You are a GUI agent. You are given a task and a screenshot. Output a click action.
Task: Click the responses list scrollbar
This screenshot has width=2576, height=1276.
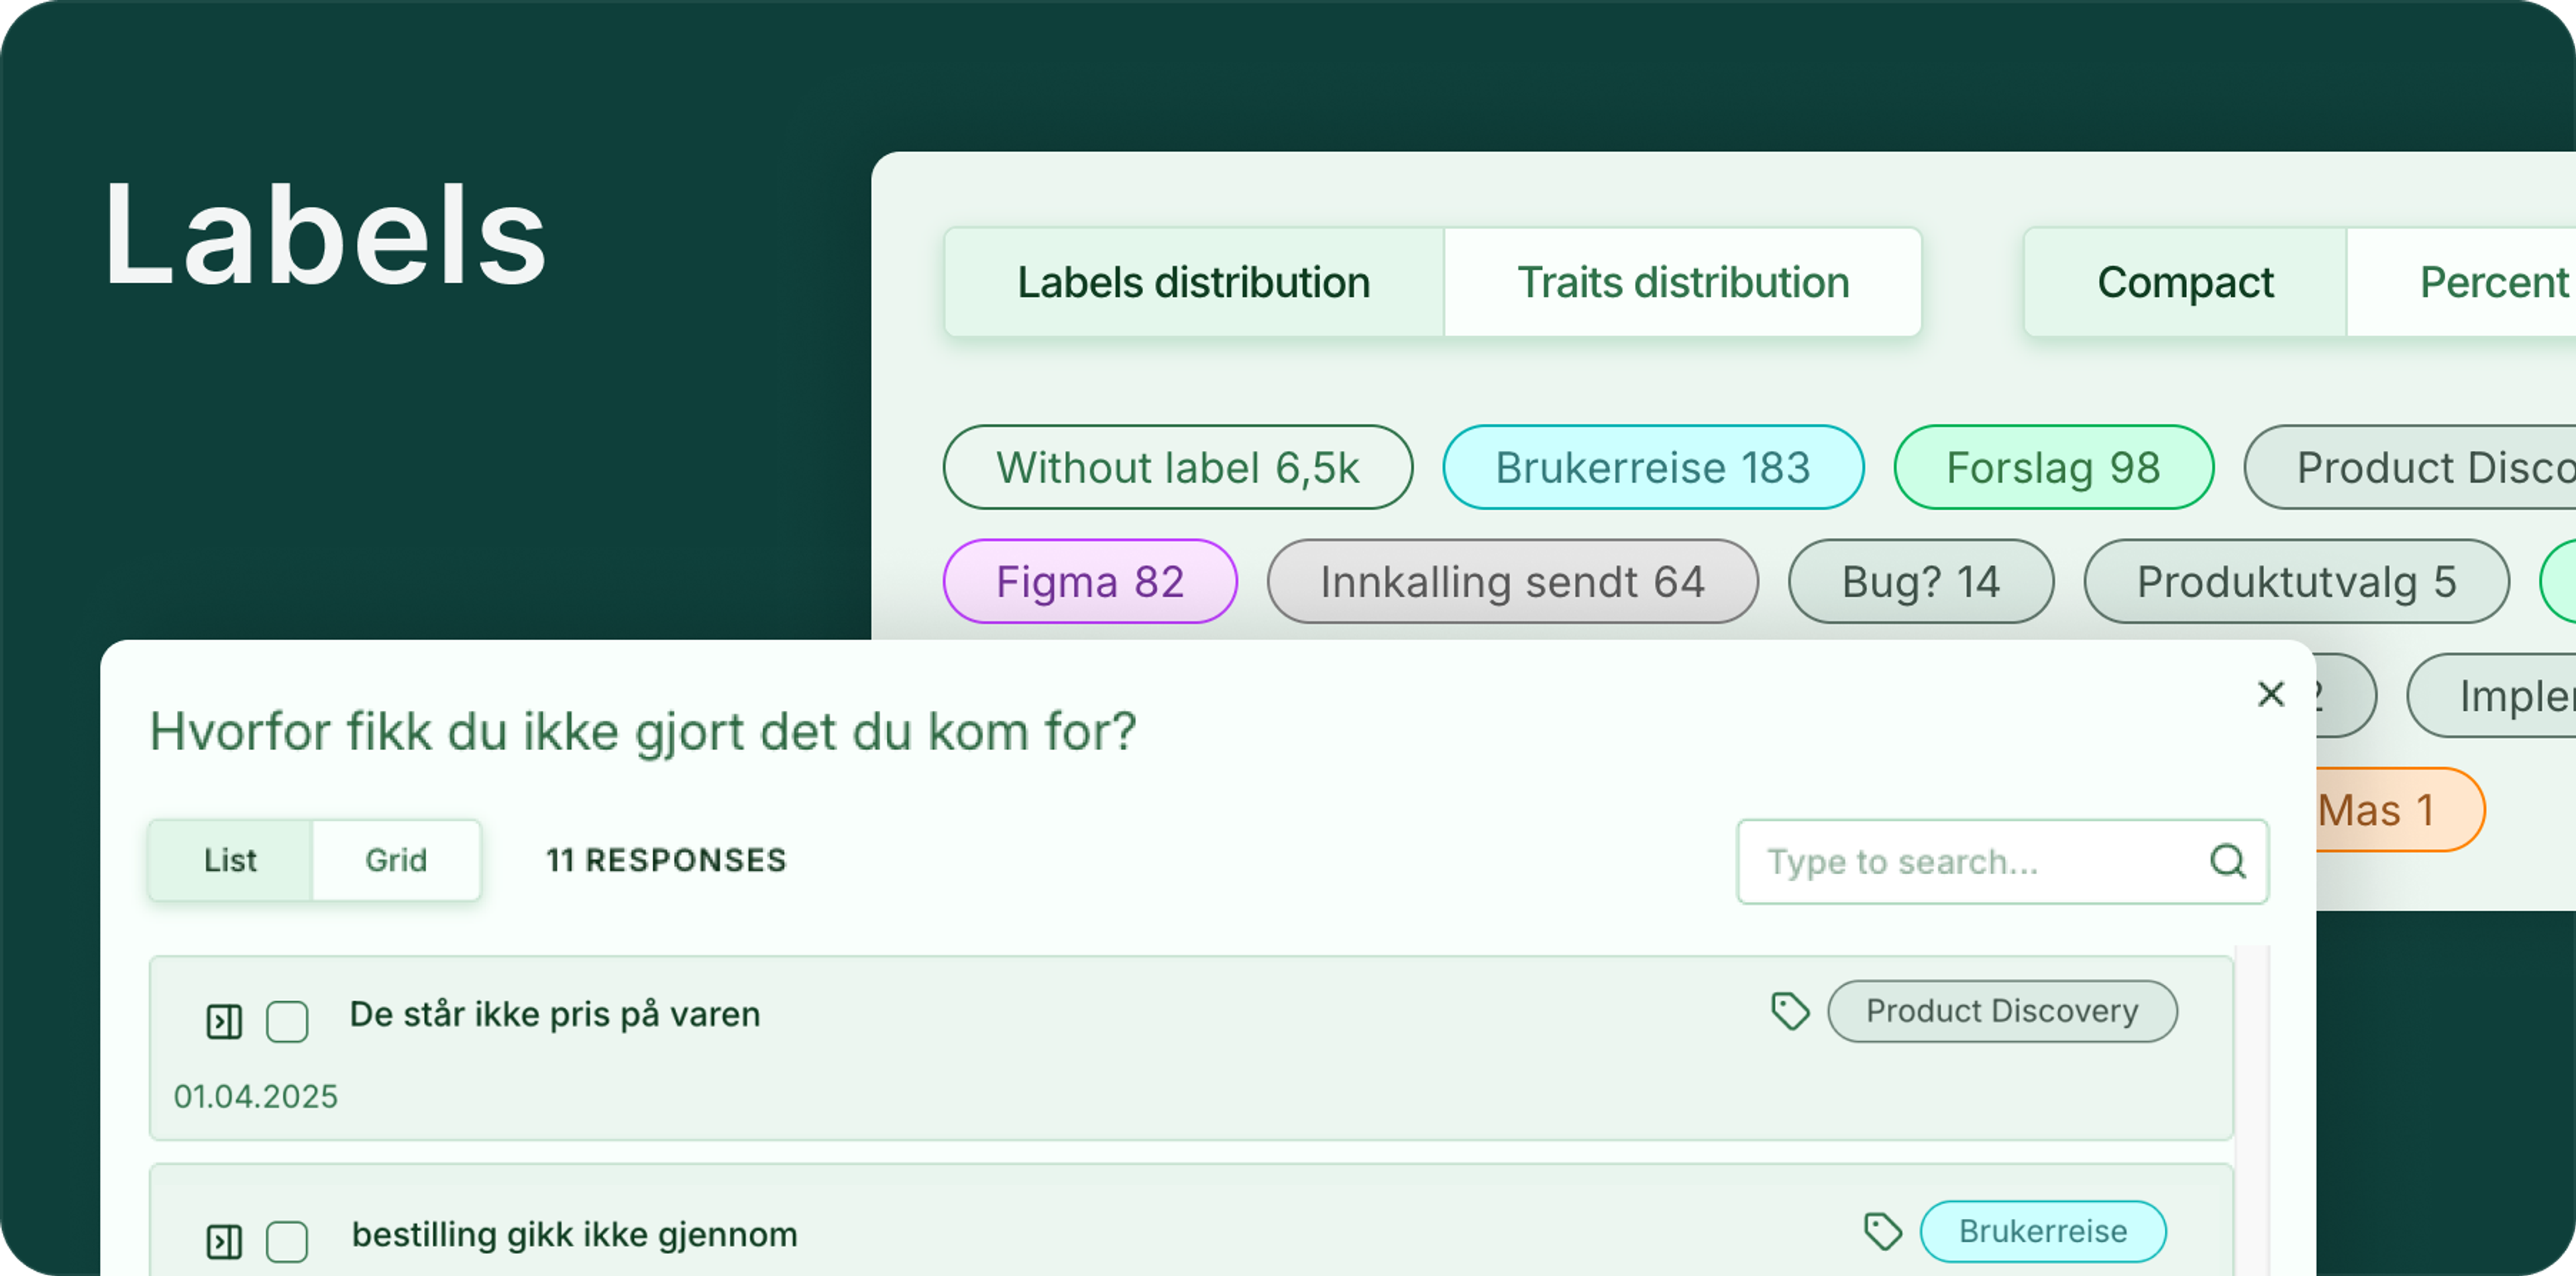click(2252, 1099)
